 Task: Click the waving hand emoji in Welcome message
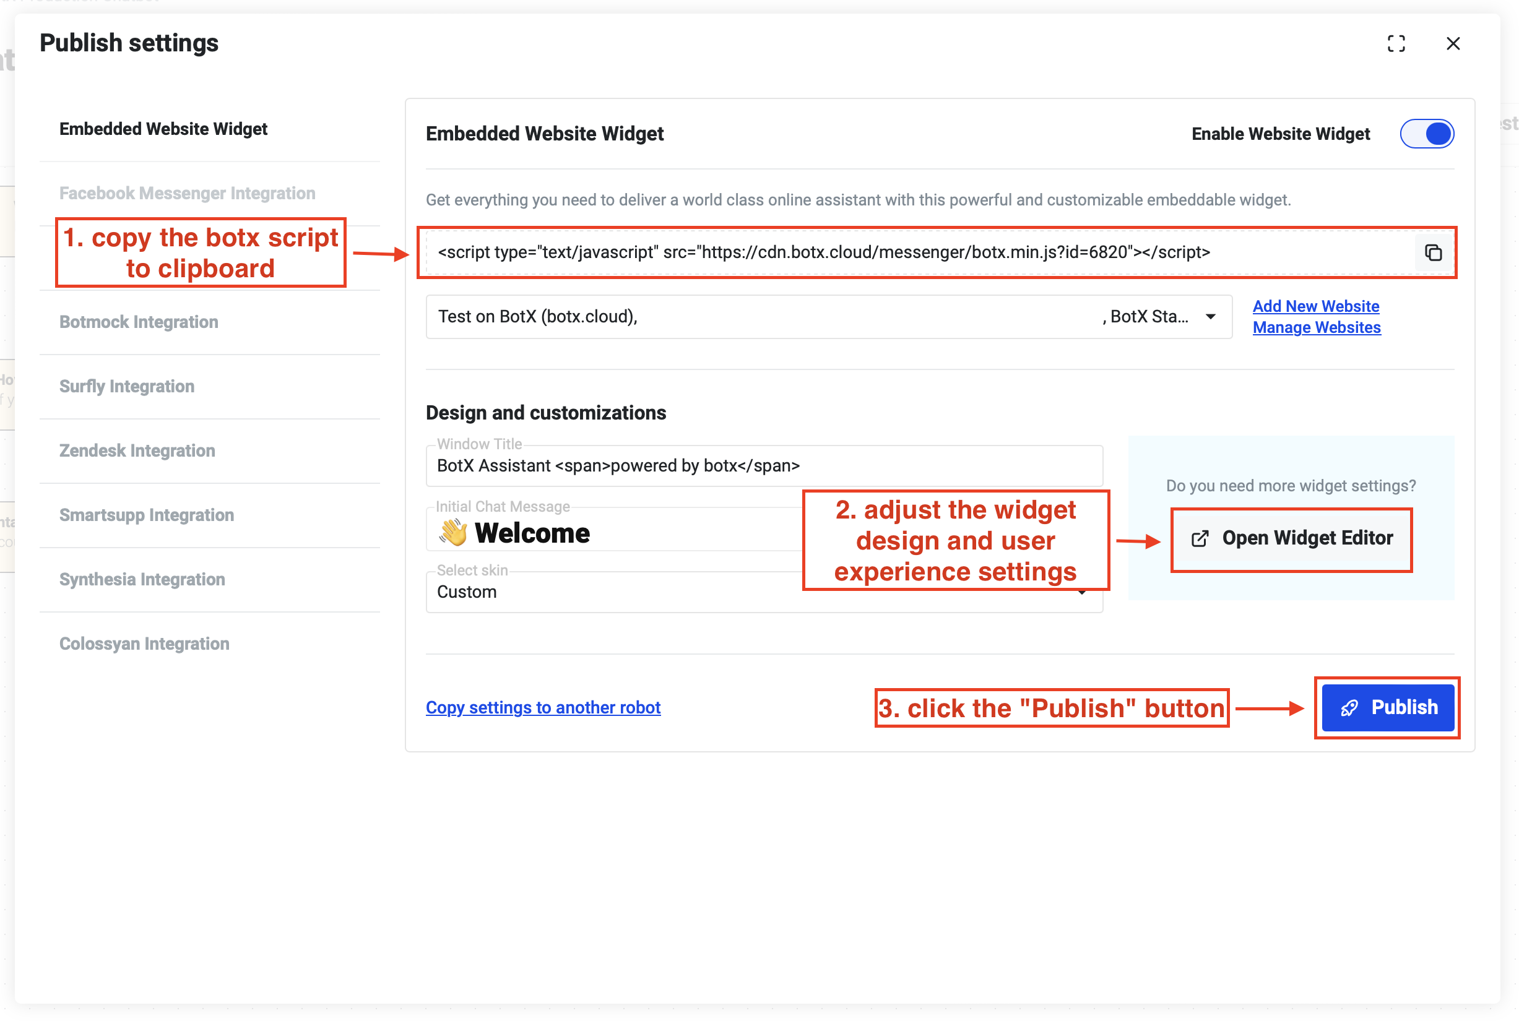point(452,532)
